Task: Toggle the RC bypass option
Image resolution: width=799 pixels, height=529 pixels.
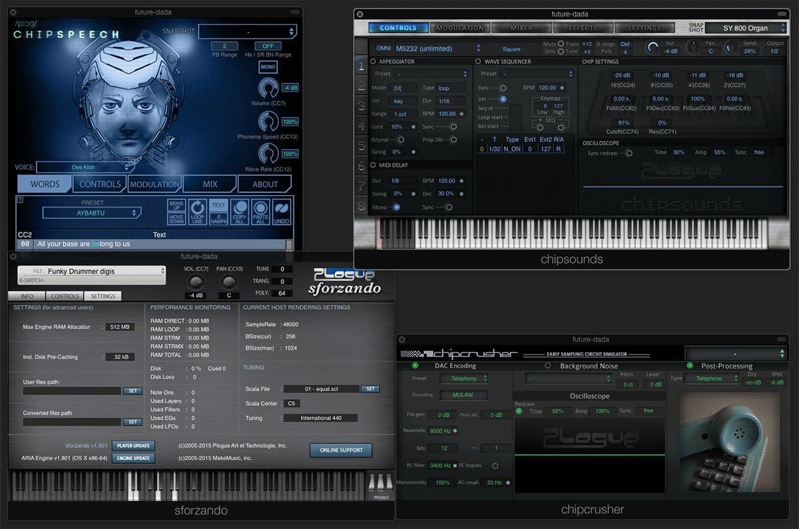Action: click(x=495, y=466)
